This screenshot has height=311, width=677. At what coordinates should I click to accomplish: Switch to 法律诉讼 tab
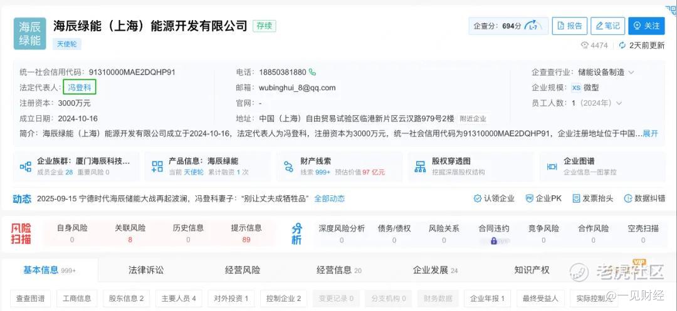146,270
